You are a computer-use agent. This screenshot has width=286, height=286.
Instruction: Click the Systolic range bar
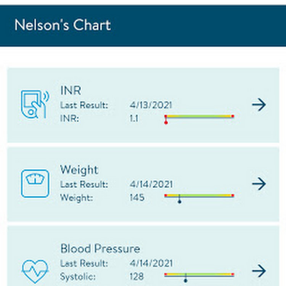coord(199,275)
